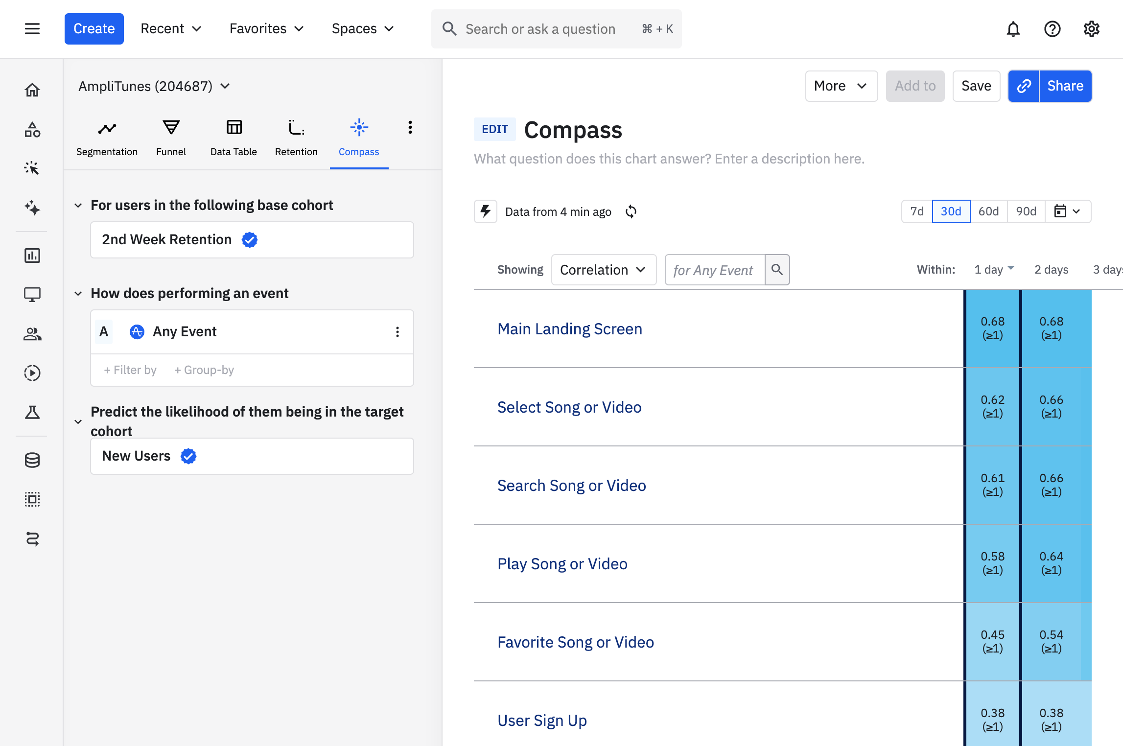
Task: Open the notifications bell
Action: point(1013,29)
